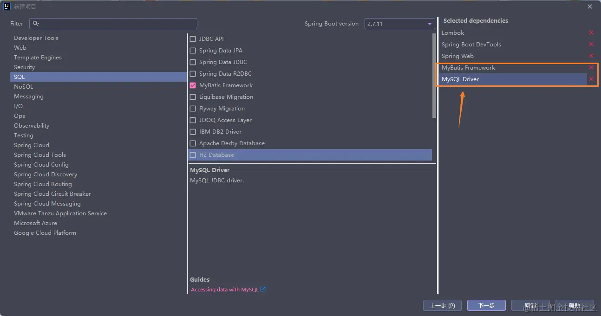Select Template Engines category
Screen dimensions: 601x316
38,58
